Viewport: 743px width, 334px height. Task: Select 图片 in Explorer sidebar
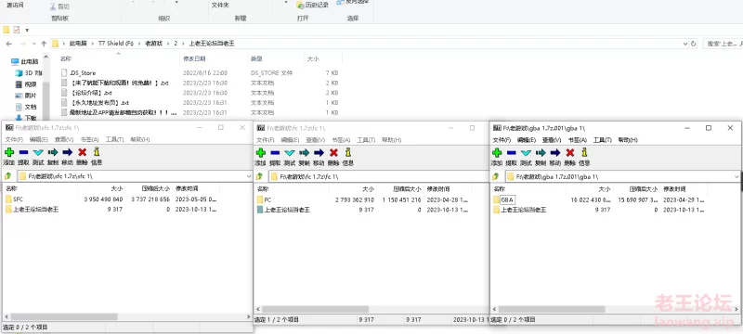pyautogui.click(x=26, y=96)
